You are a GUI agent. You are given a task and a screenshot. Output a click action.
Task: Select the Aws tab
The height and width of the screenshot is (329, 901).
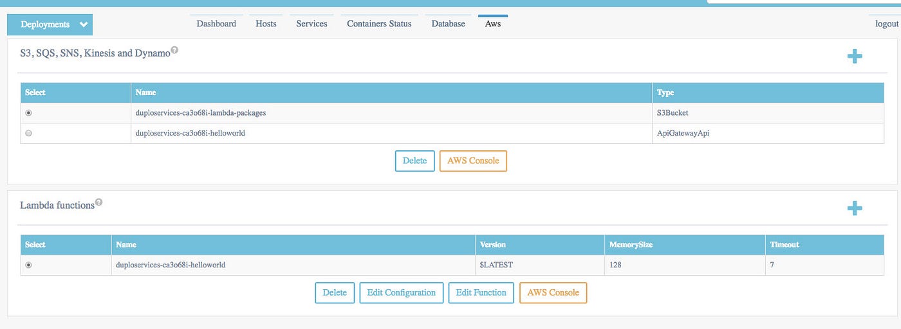tap(493, 24)
